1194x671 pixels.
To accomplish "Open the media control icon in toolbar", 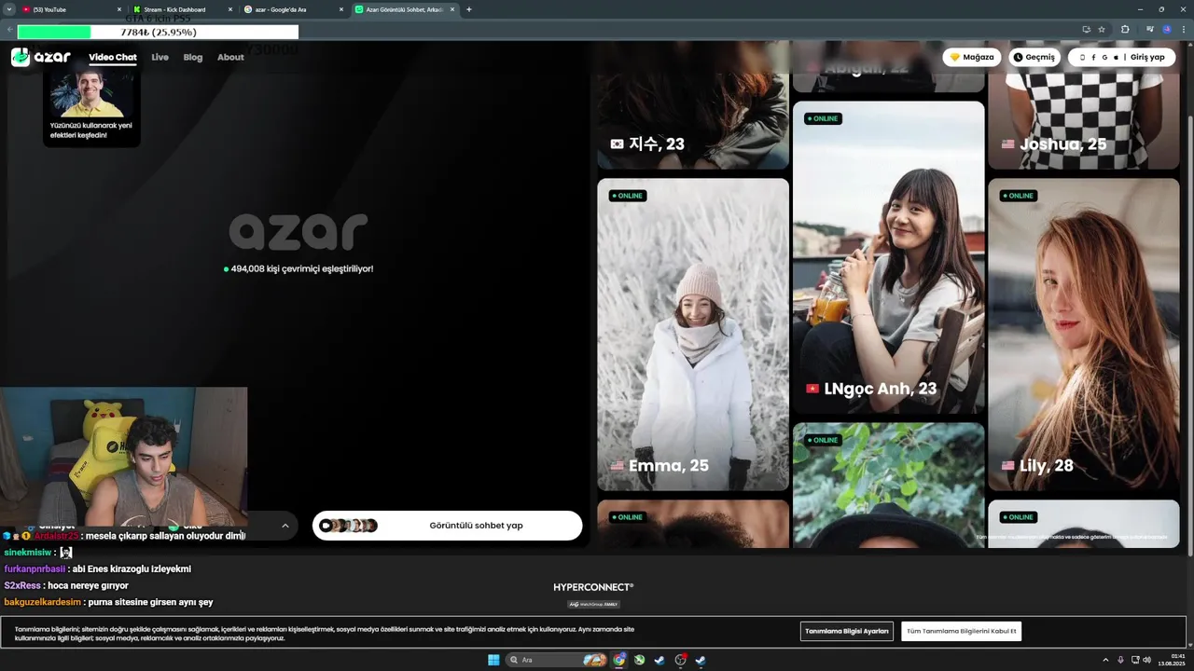I will click(1150, 29).
